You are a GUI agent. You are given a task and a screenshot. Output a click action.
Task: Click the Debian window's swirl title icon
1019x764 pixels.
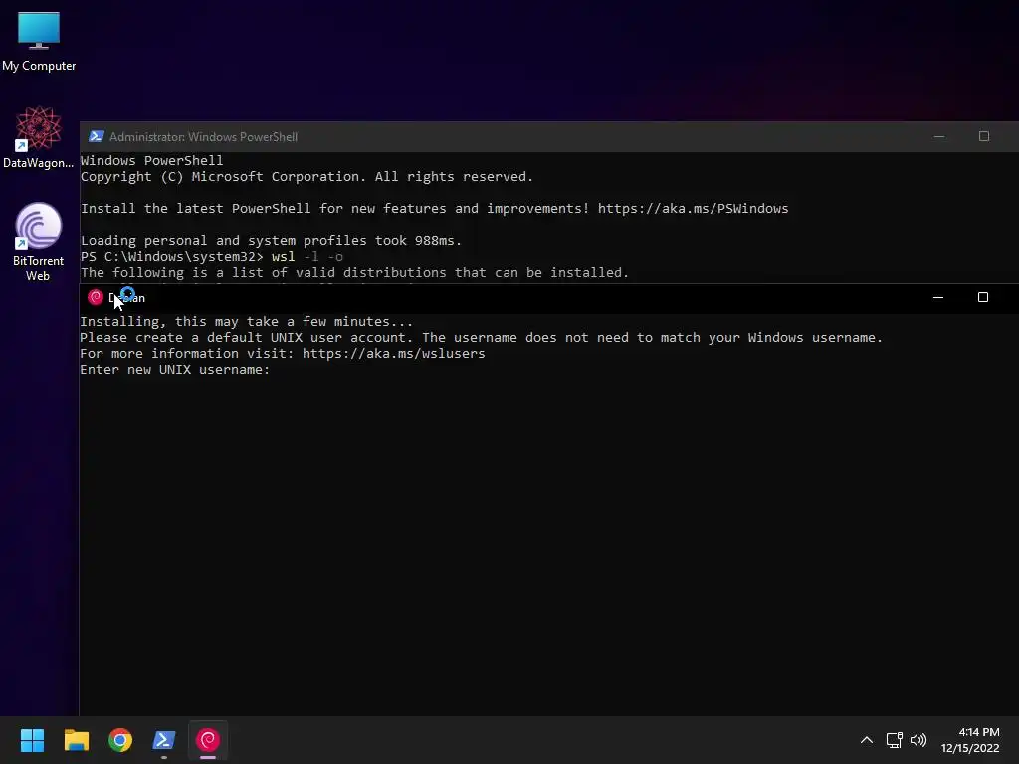pyautogui.click(x=96, y=297)
